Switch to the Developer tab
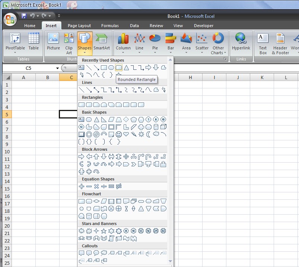The height and width of the screenshot is (267, 299). coord(203,26)
